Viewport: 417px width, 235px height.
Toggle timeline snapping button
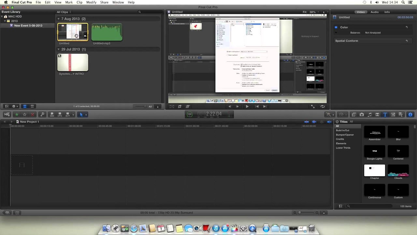pos(329,122)
